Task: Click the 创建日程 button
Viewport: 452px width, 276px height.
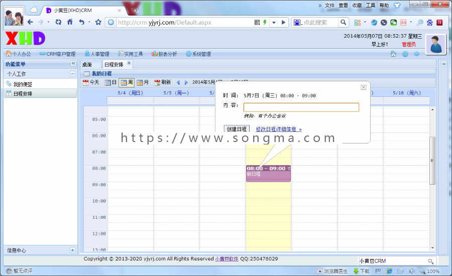Action: [237, 129]
